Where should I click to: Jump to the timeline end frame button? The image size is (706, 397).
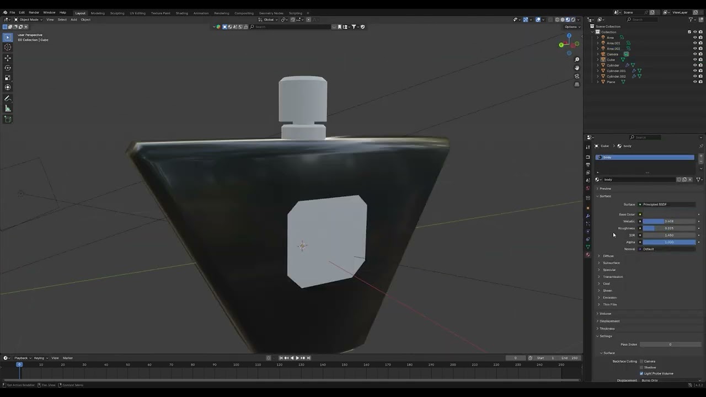[x=309, y=358]
